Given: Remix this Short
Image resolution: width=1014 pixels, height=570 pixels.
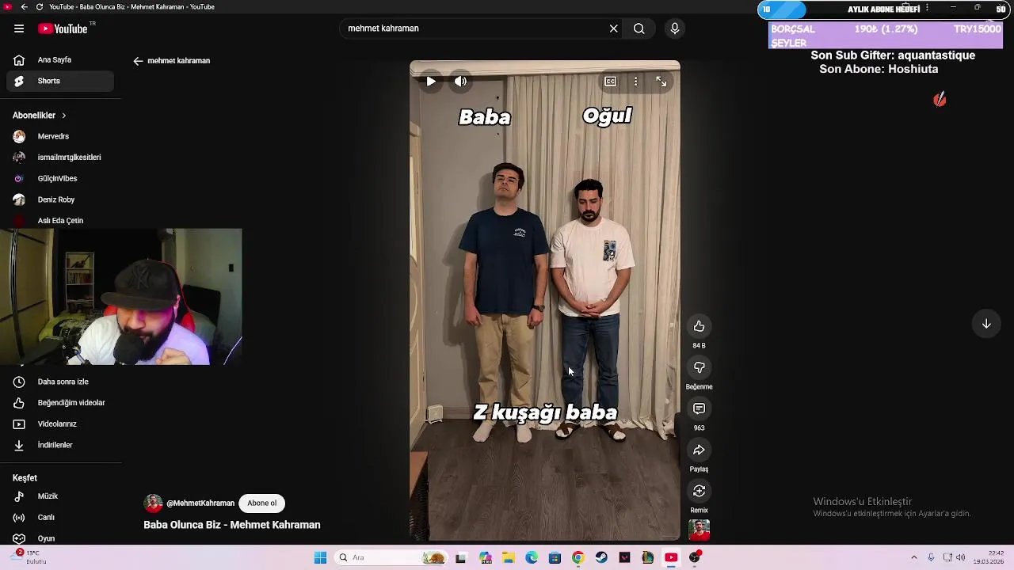Looking at the screenshot, I should [x=699, y=491].
